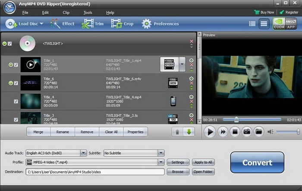Screen dimensions: 302x191
Task: Open the Clip menu
Action: (66, 13)
